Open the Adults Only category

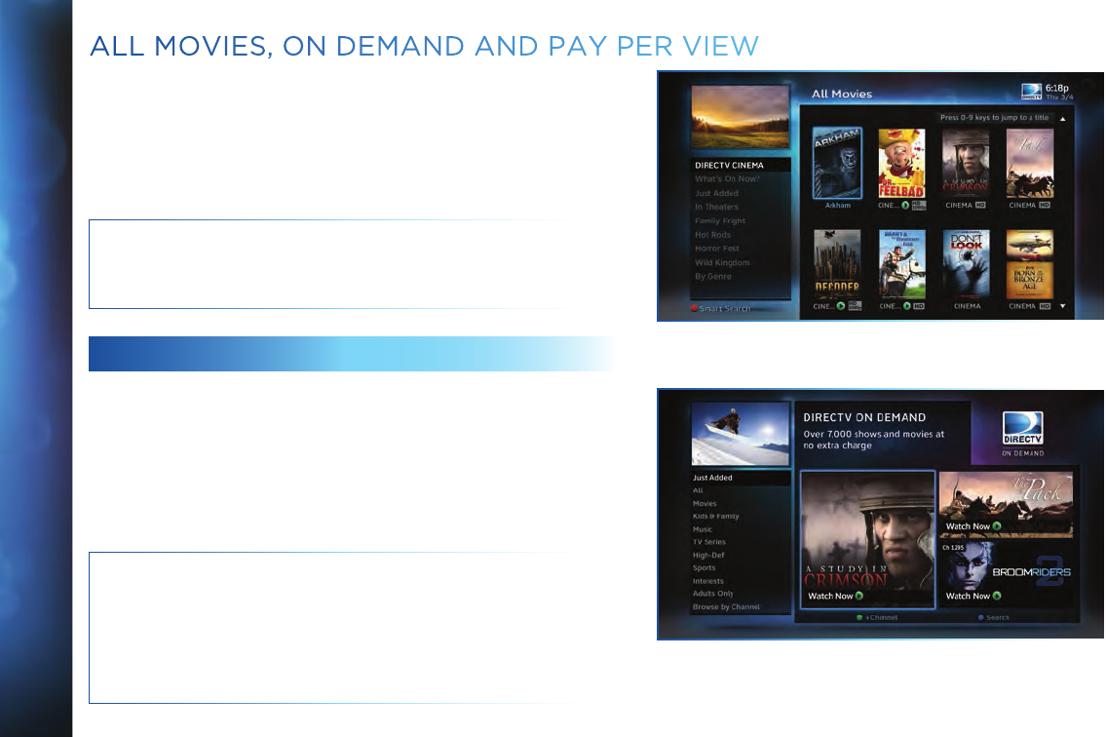click(713, 594)
